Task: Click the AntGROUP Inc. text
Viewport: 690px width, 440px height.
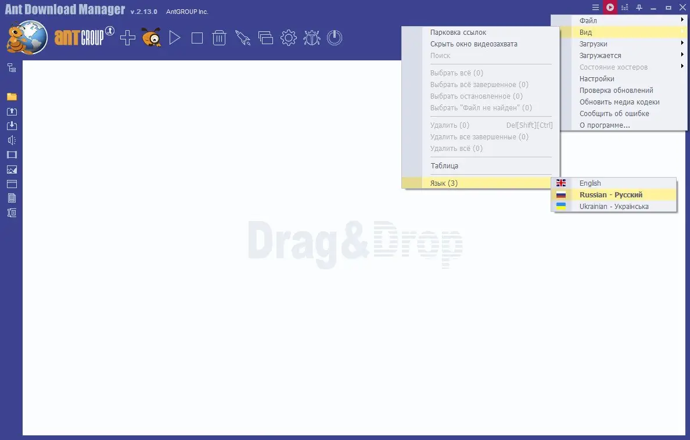Action: (x=187, y=12)
